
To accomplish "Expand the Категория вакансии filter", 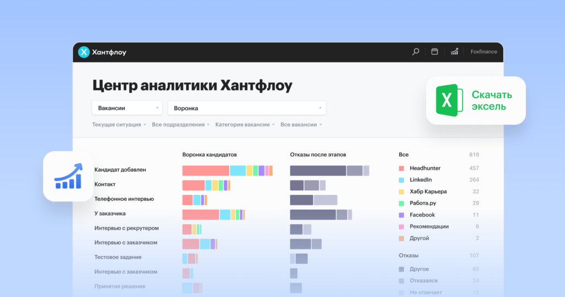I will click(245, 125).
